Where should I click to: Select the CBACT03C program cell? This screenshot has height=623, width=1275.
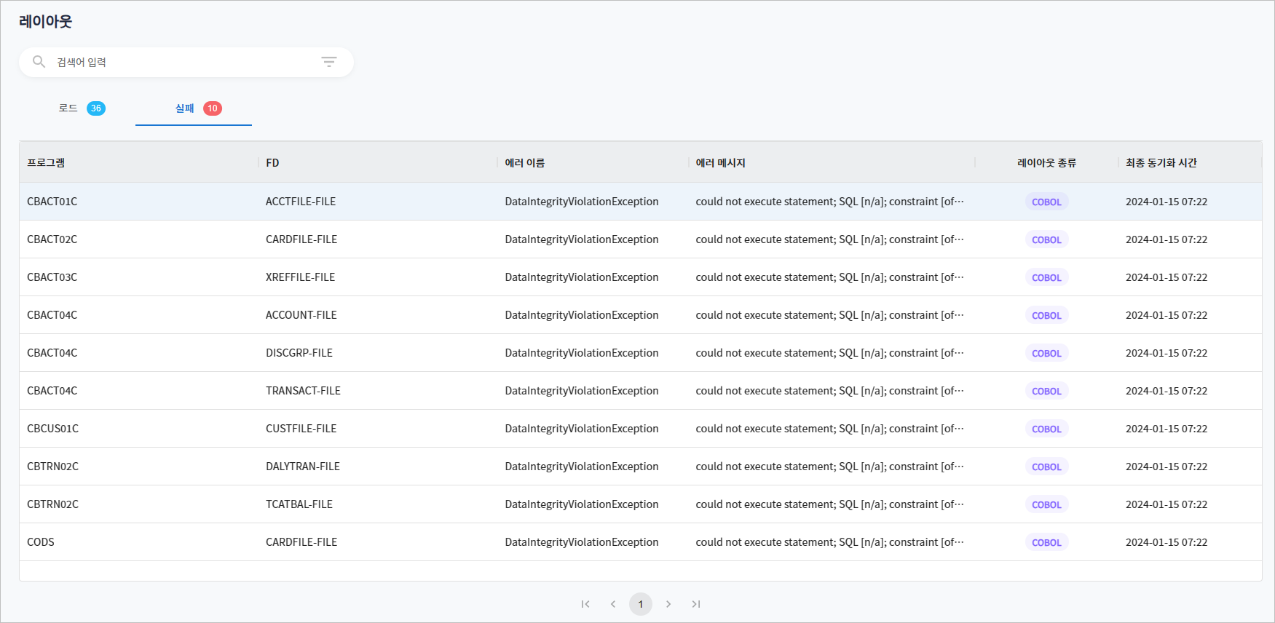pyautogui.click(x=52, y=277)
